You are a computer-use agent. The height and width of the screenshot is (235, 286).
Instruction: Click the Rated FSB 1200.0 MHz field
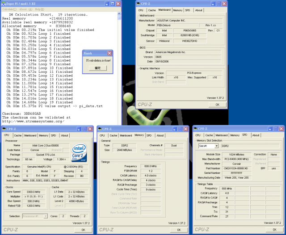point(34,206)
